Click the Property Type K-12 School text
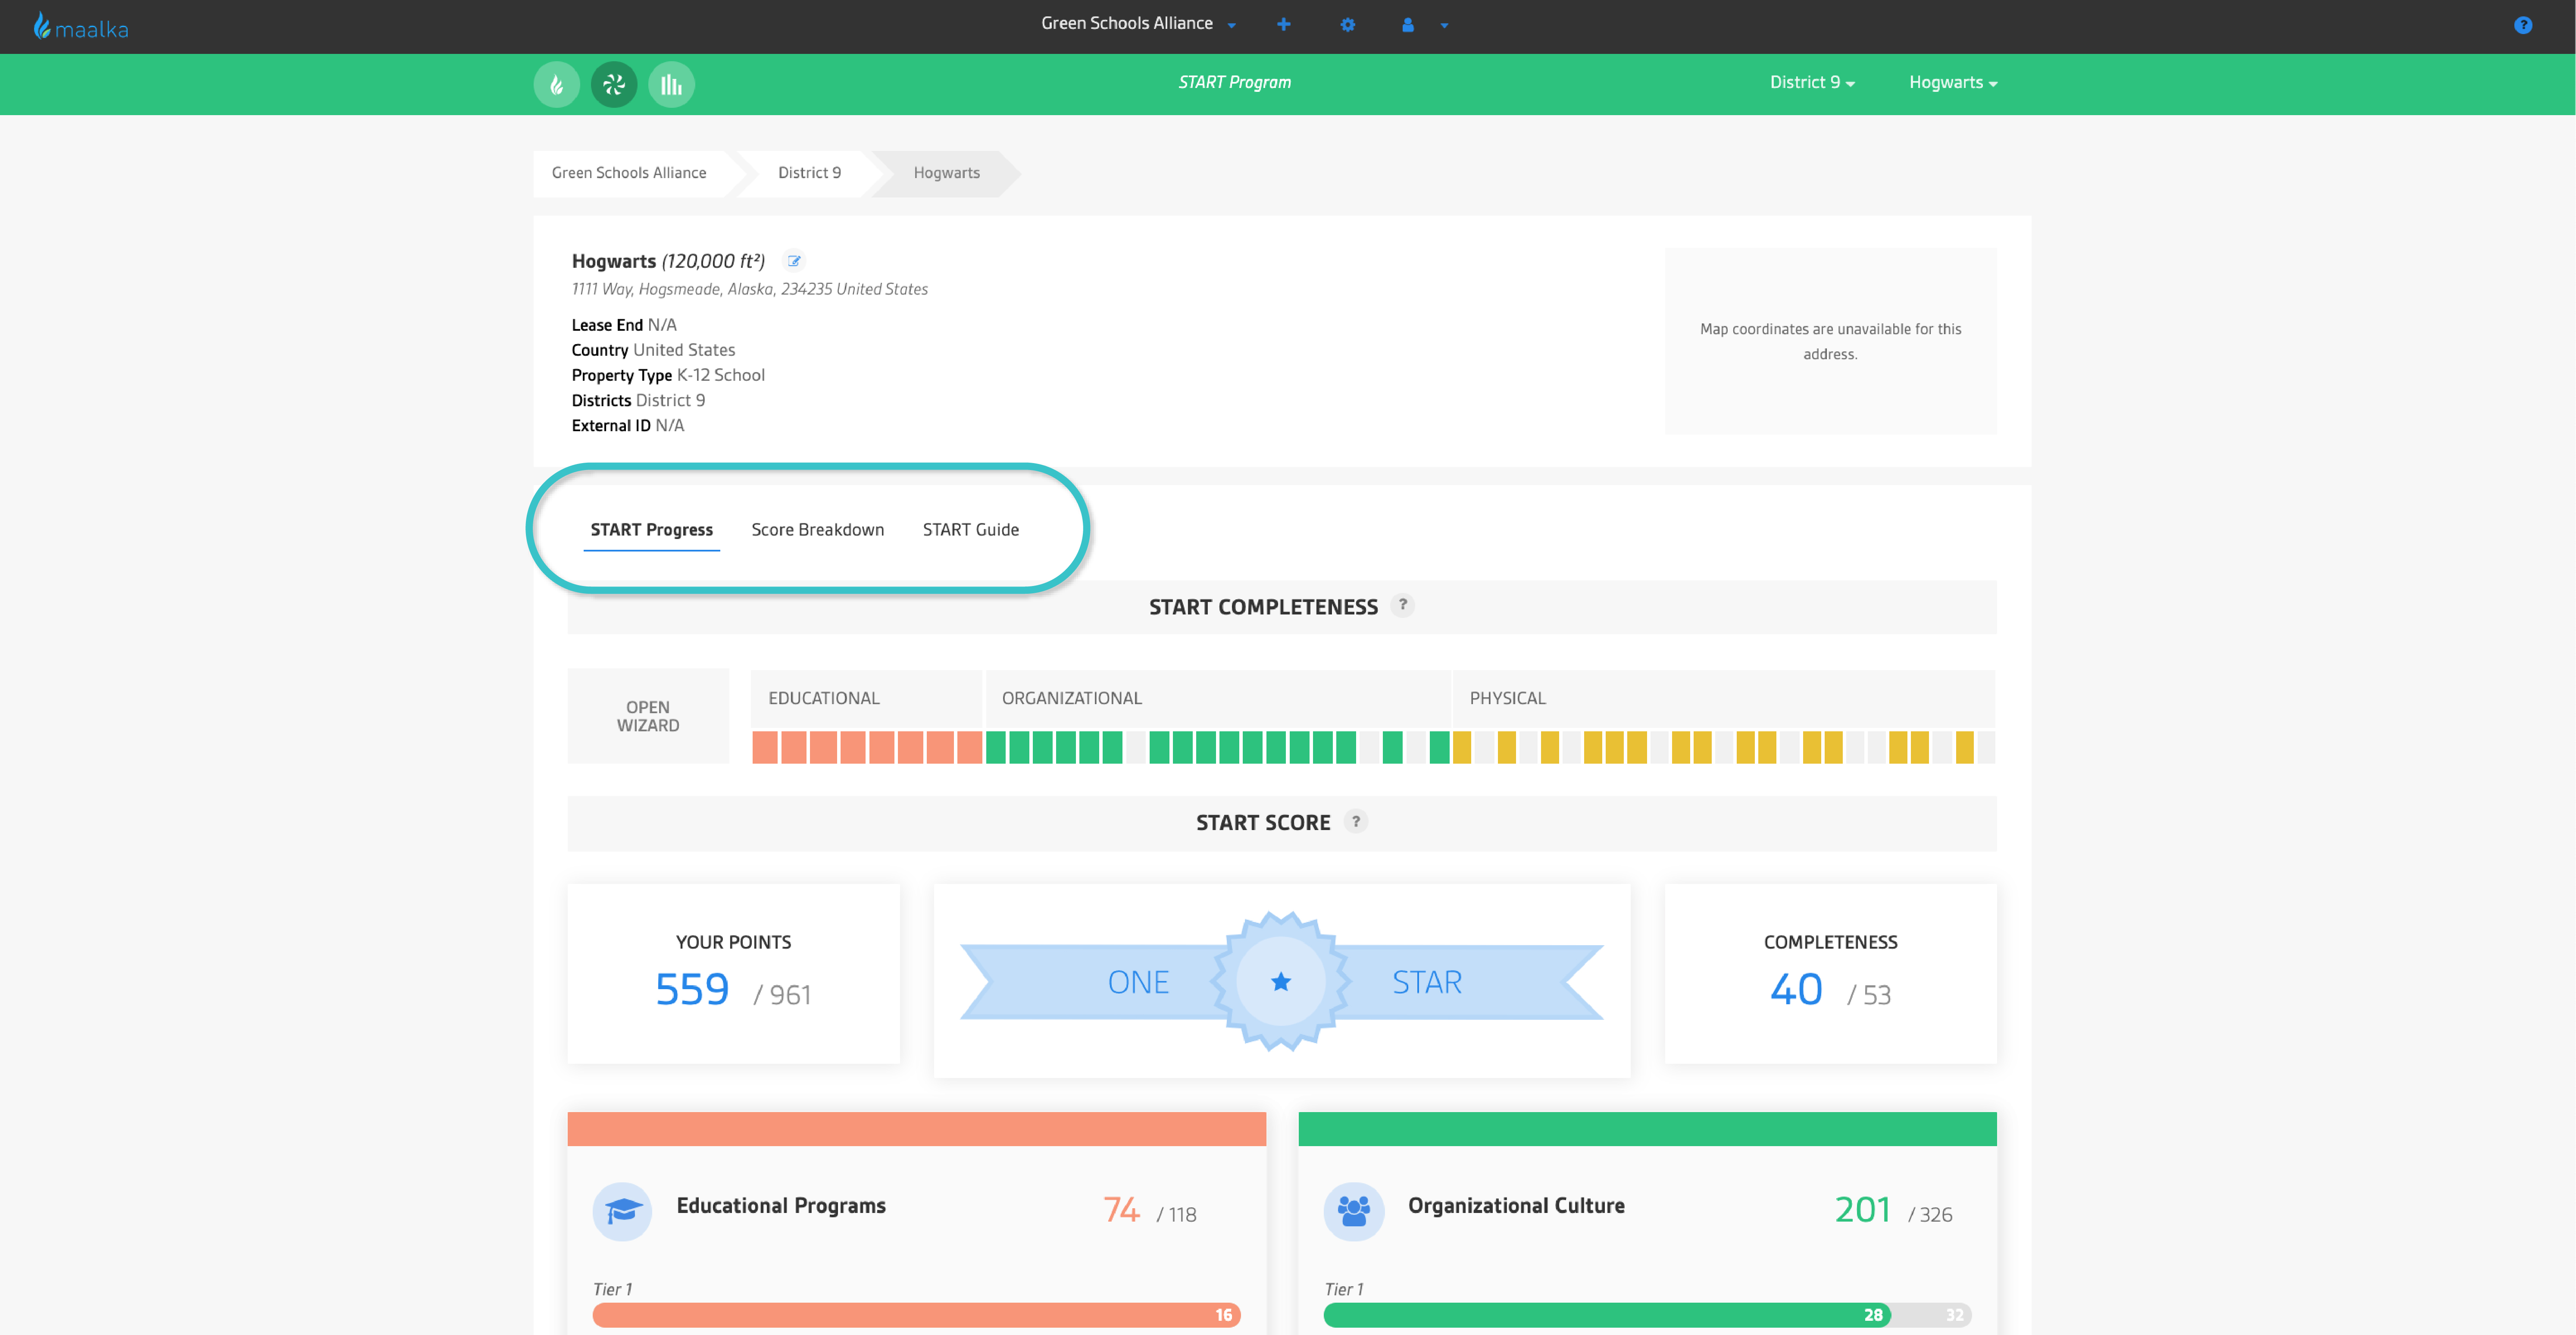2576x1335 pixels. [668, 375]
